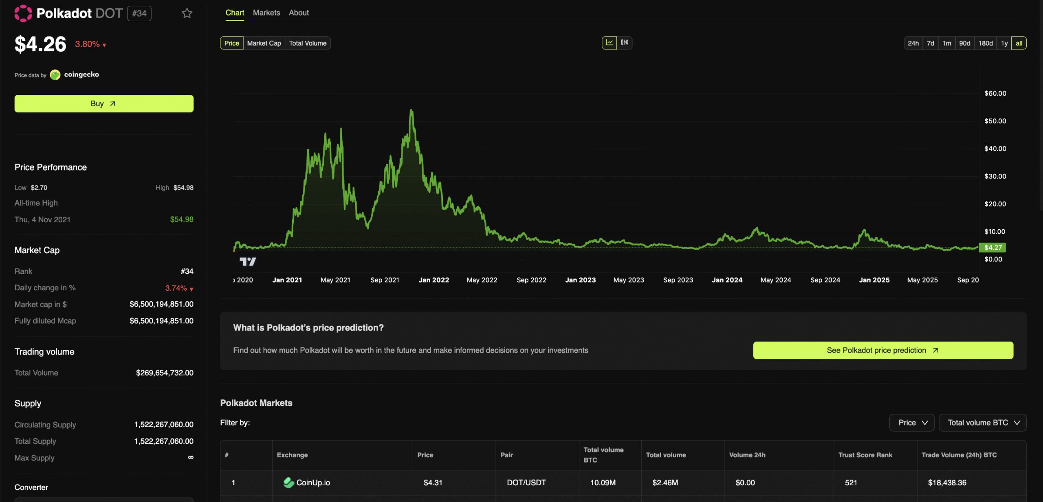The width and height of the screenshot is (1043, 502).
Task: Toggle the star to favorite Polkadot
Action: (x=187, y=13)
